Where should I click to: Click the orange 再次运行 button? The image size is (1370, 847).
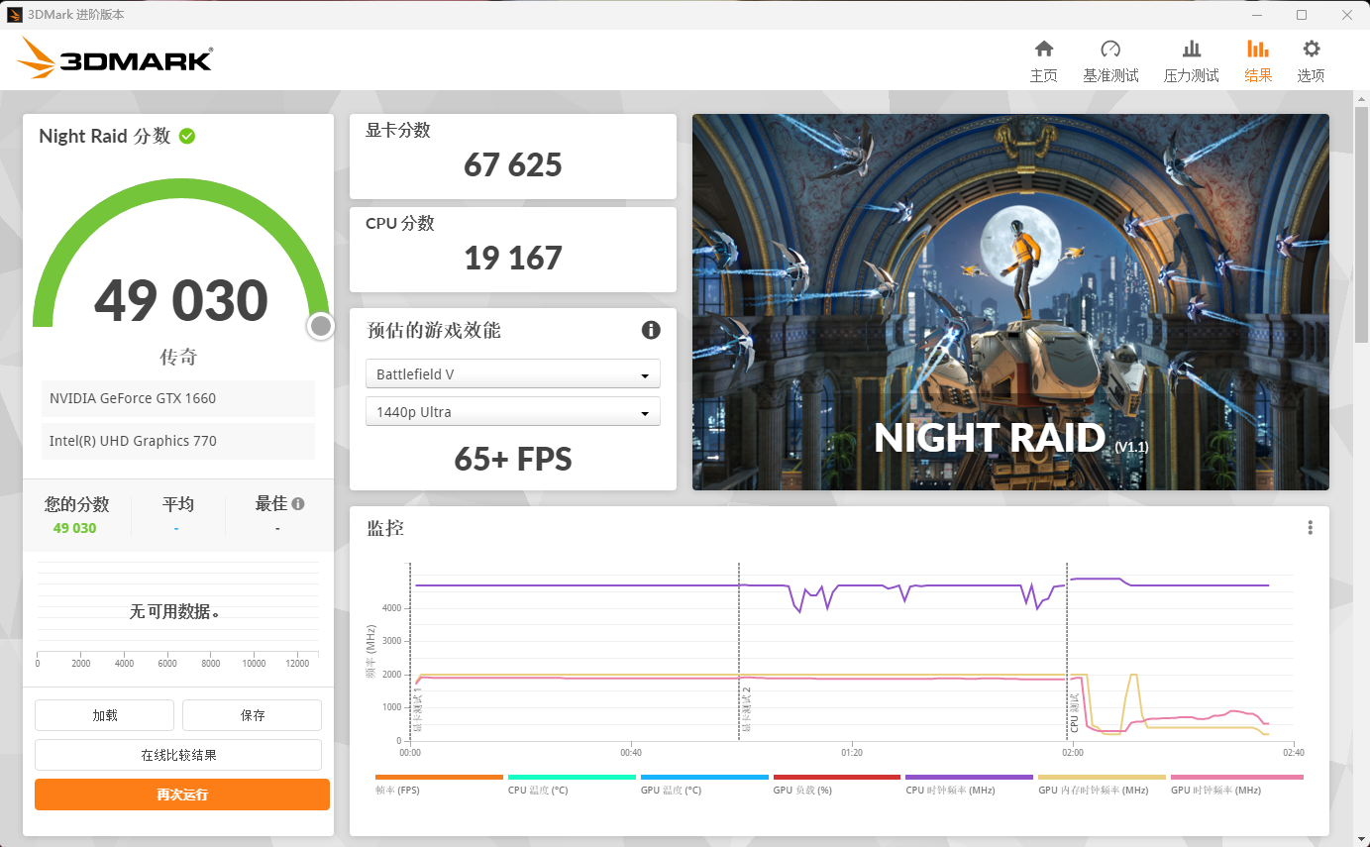(182, 794)
